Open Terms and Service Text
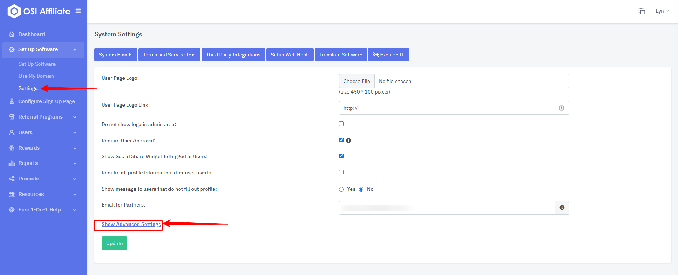The width and height of the screenshot is (678, 275). click(x=169, y=55)
